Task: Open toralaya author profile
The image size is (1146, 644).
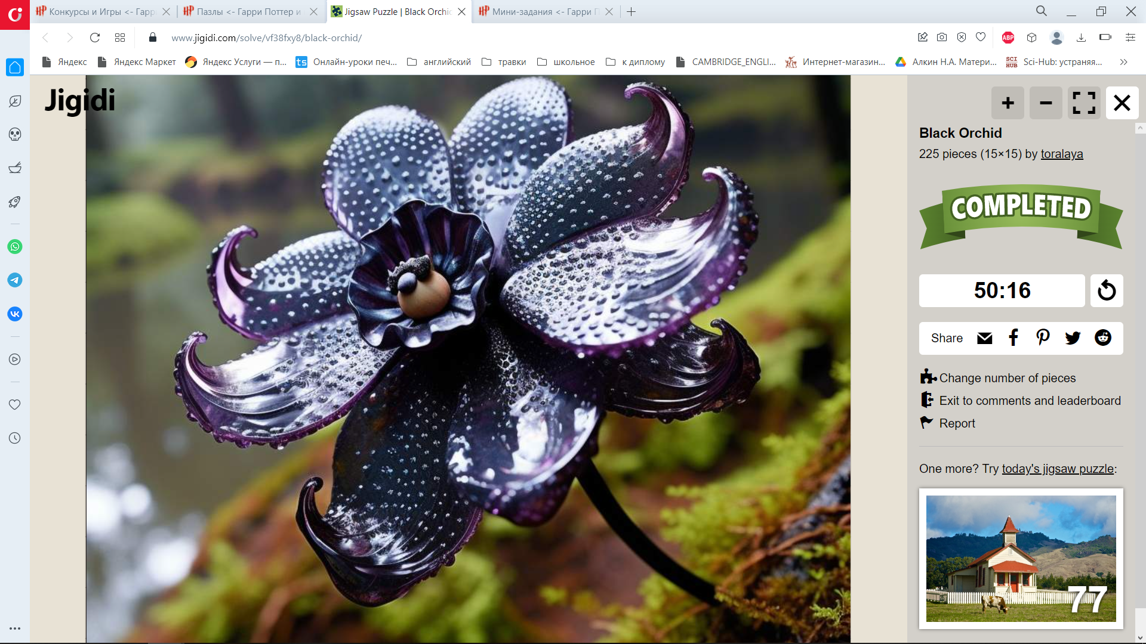Action: point(1062,154)
